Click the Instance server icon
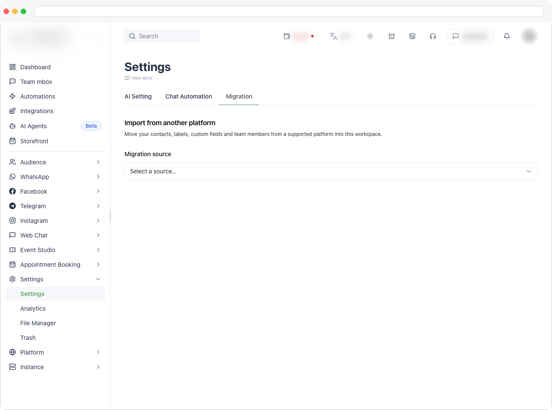 point(12,367)
